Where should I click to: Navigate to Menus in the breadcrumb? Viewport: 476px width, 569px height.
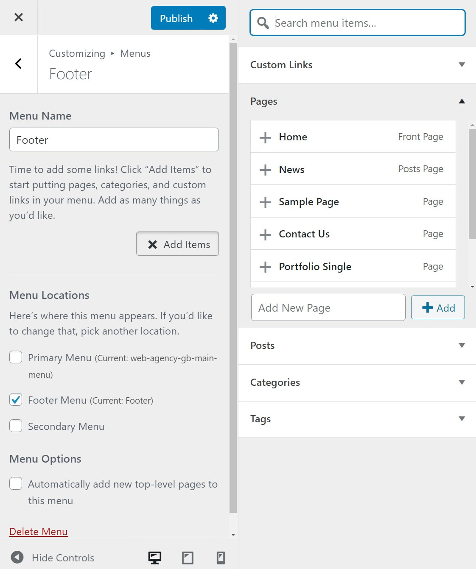[135, 53]
